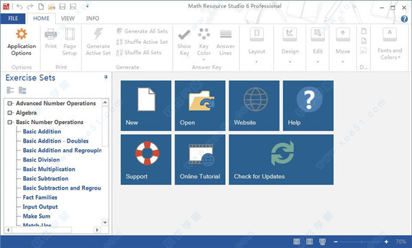Expand Advanced Number Operations node
Image resolution: width=412 pixels, height=248 pixels.
pos(10,103)
